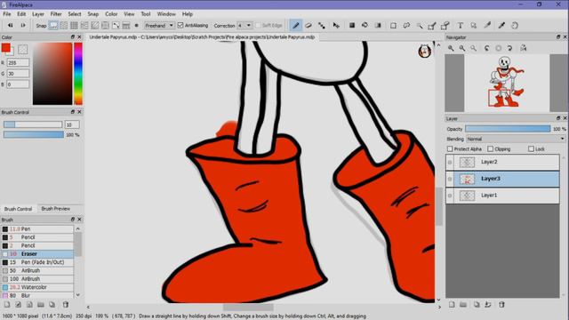Screen dimensions: 569x320
Task: Open the Freehand mode dropdown
Action: point(159,26)
